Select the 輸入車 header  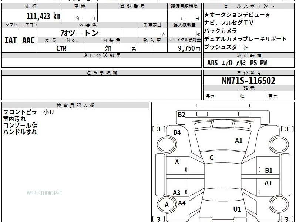click(x=152, y=40)
